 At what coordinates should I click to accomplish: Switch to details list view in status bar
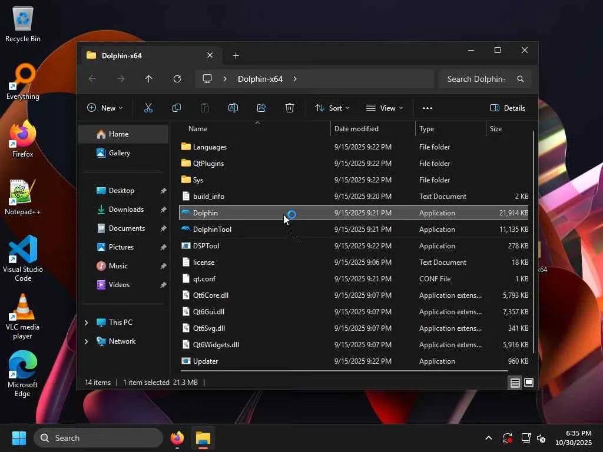pyautogui.click(x=515, y=383)
